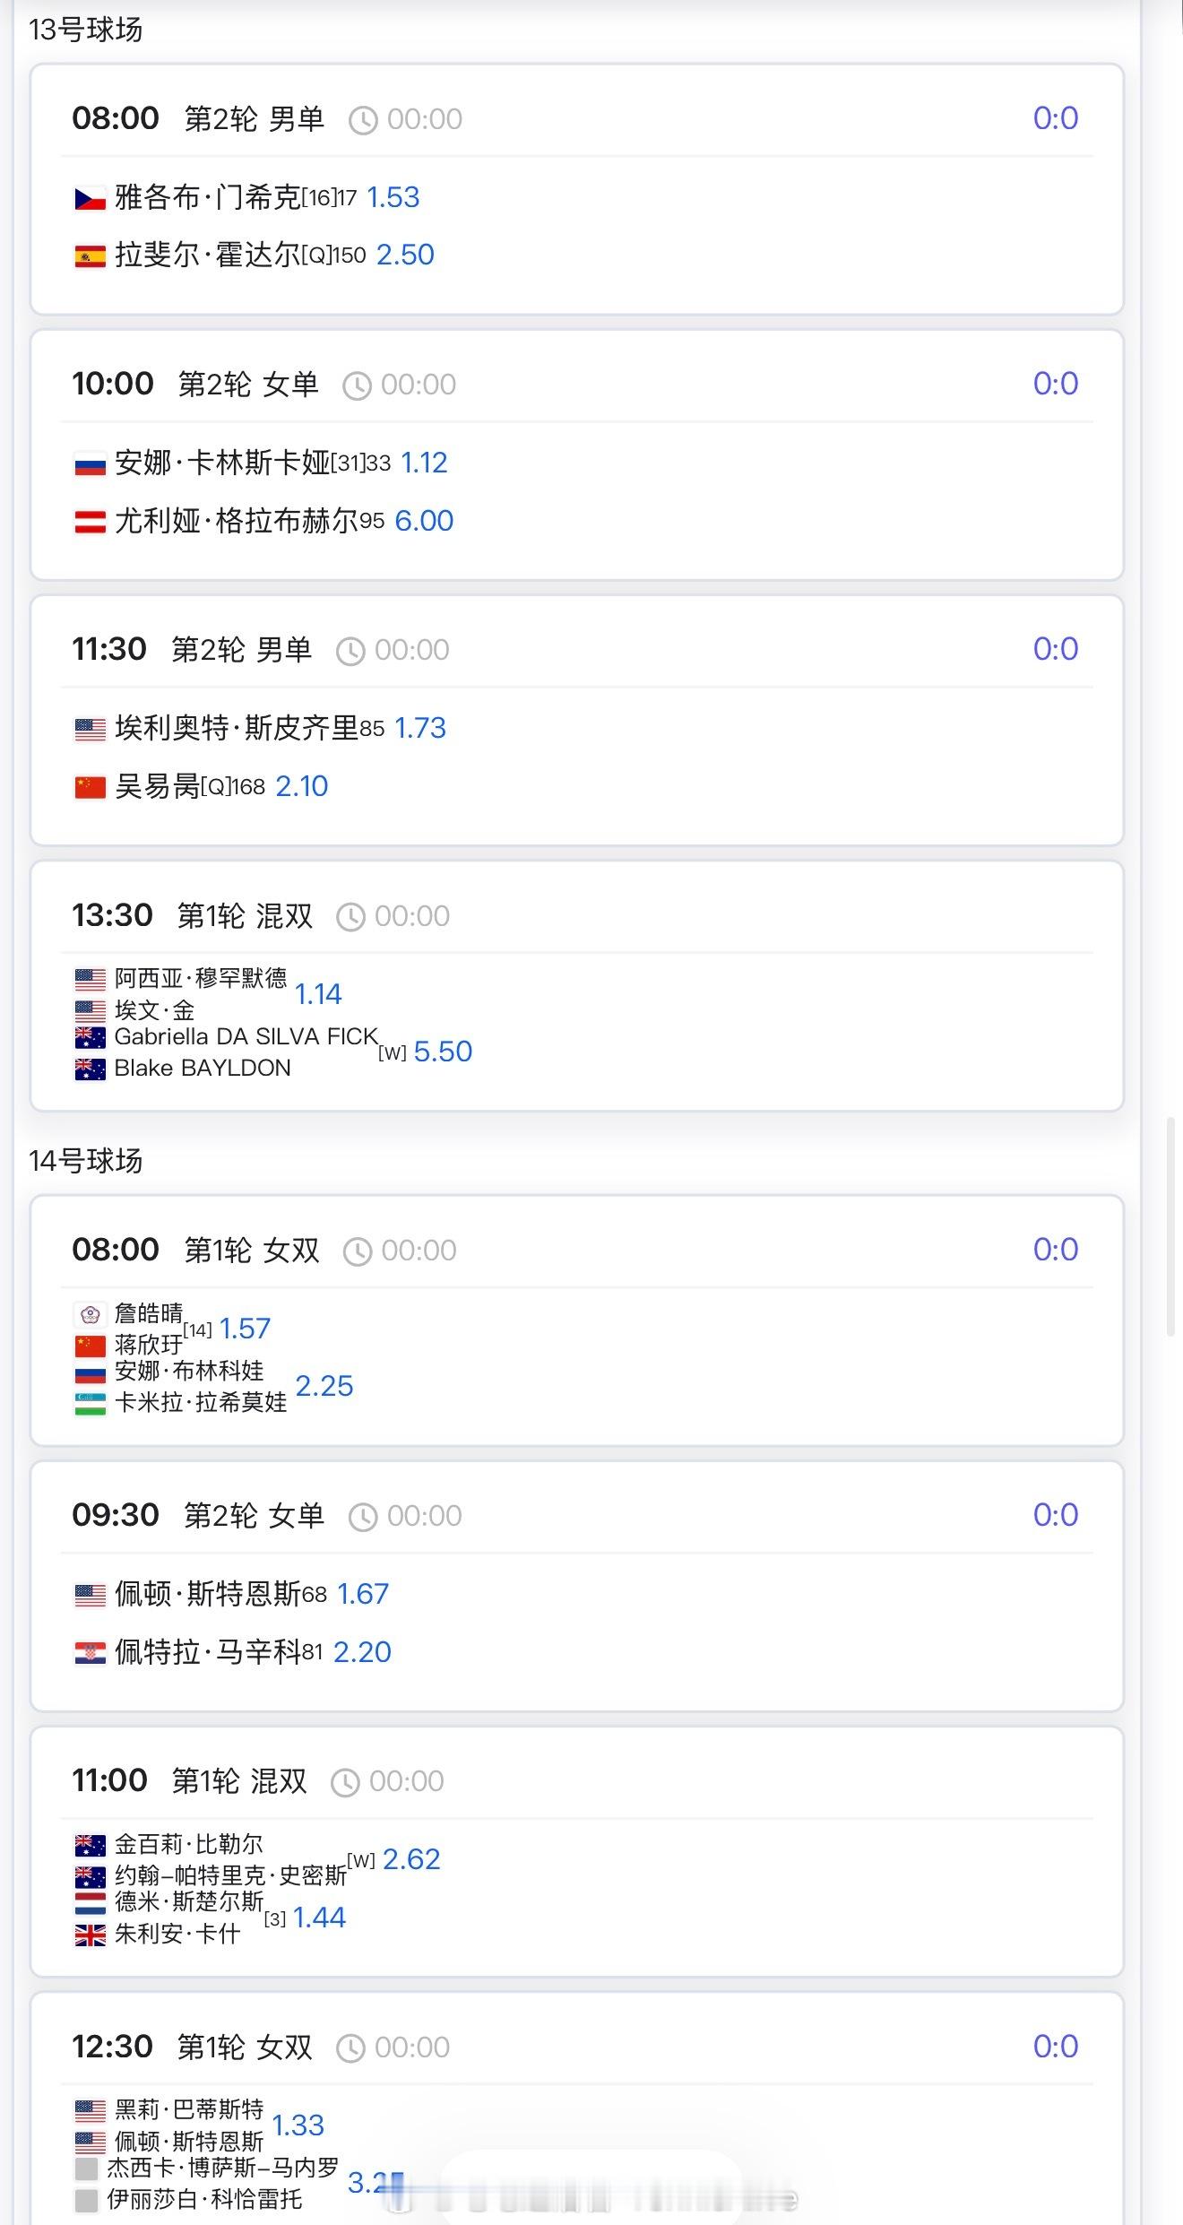The image size is (1183, 2225).
Task: Select odds 1.53 for 雅各布·门希克
Action: (393, 197)
